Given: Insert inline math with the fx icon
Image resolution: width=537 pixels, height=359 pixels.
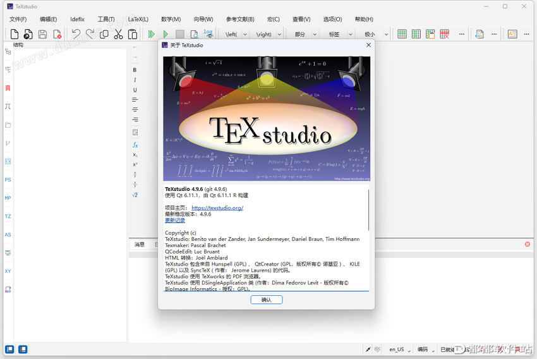Looking at the screenshot, I should (135, 145).
